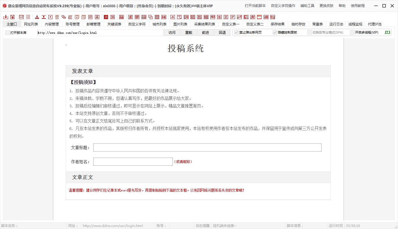The image size is (398, 229).
Task: Switch to the 内容管理 tab
Action: [52, 24]
